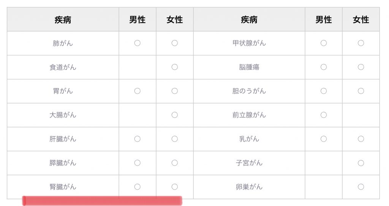Select the female circle for 腎臓がん
This screenshot has height=206, width=389.
[x=175, y=187]
